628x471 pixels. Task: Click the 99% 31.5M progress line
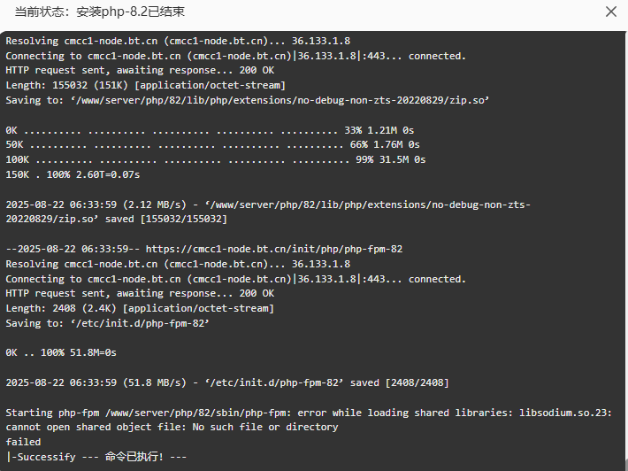(216, 159)
